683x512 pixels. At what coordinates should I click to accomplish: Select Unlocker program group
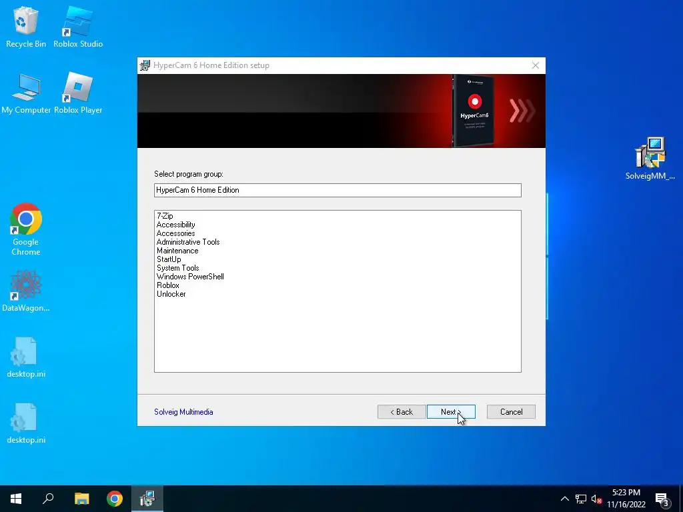click(171, 294)
